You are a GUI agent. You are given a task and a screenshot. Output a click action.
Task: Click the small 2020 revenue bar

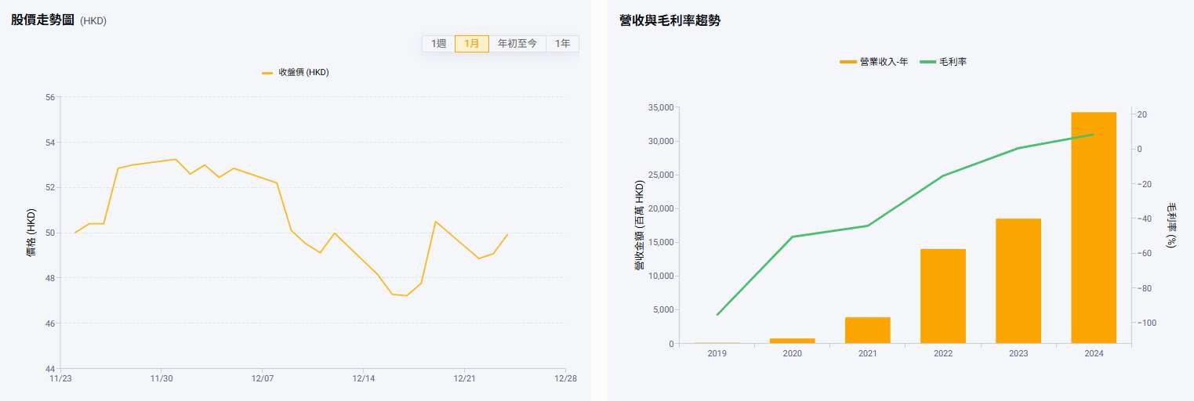point(793,341)
